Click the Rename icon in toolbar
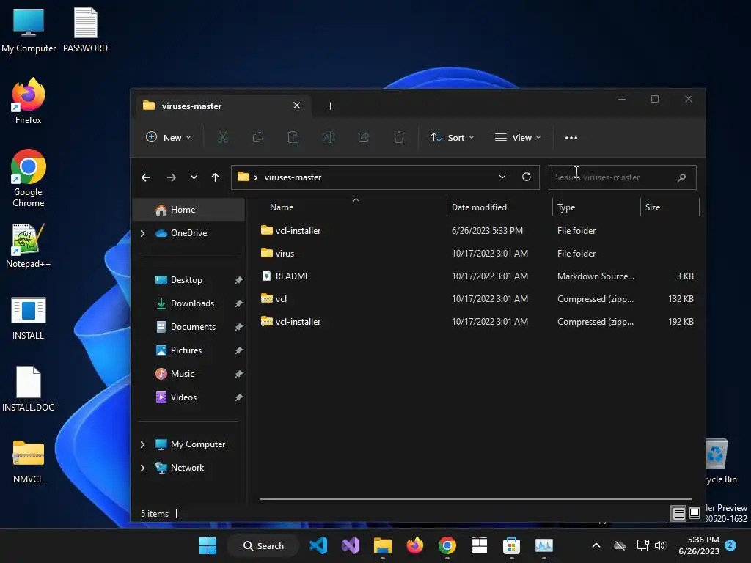751x563 pixels. 329,137
